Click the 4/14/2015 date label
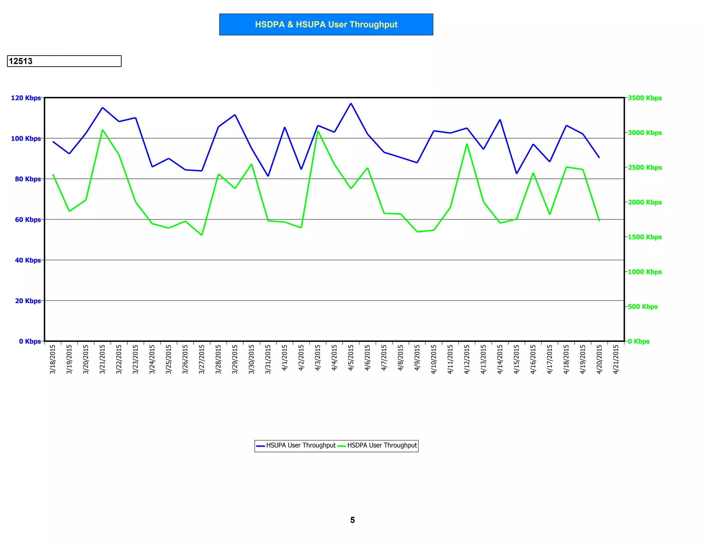The height and width of the screenshot is (545, 705). (500, 359)
